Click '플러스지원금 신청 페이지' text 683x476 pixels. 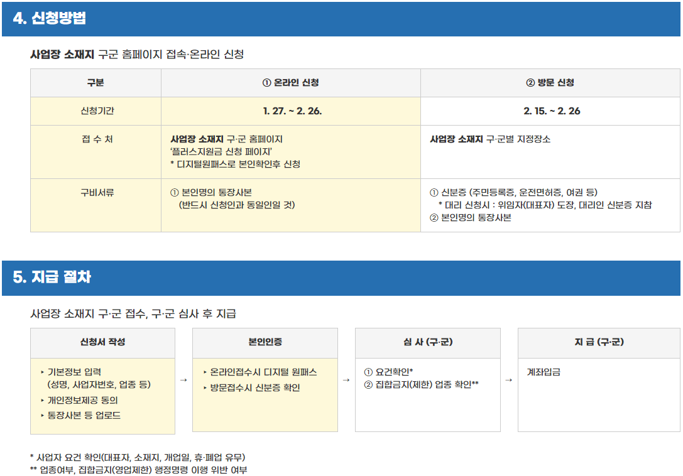[x=221, y=151]
